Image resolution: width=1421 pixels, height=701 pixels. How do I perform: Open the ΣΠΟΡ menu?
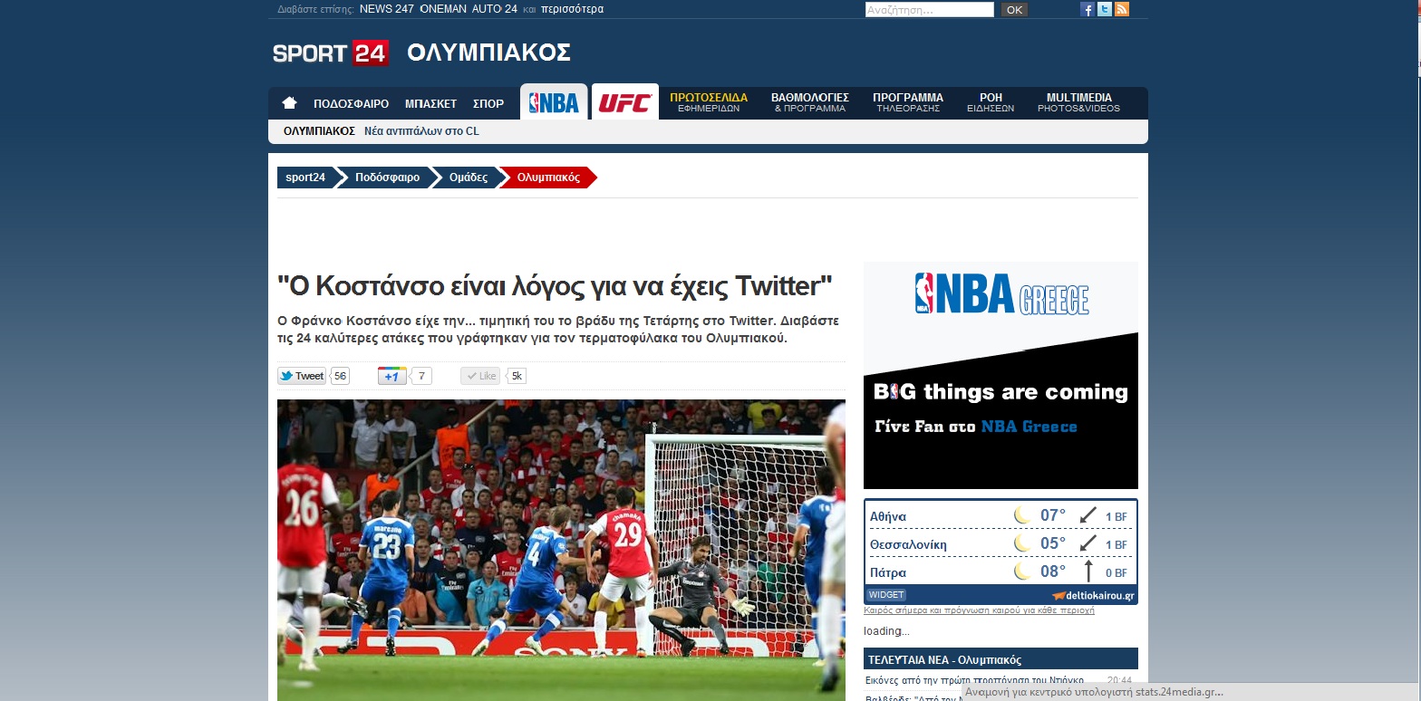[488, 103]
